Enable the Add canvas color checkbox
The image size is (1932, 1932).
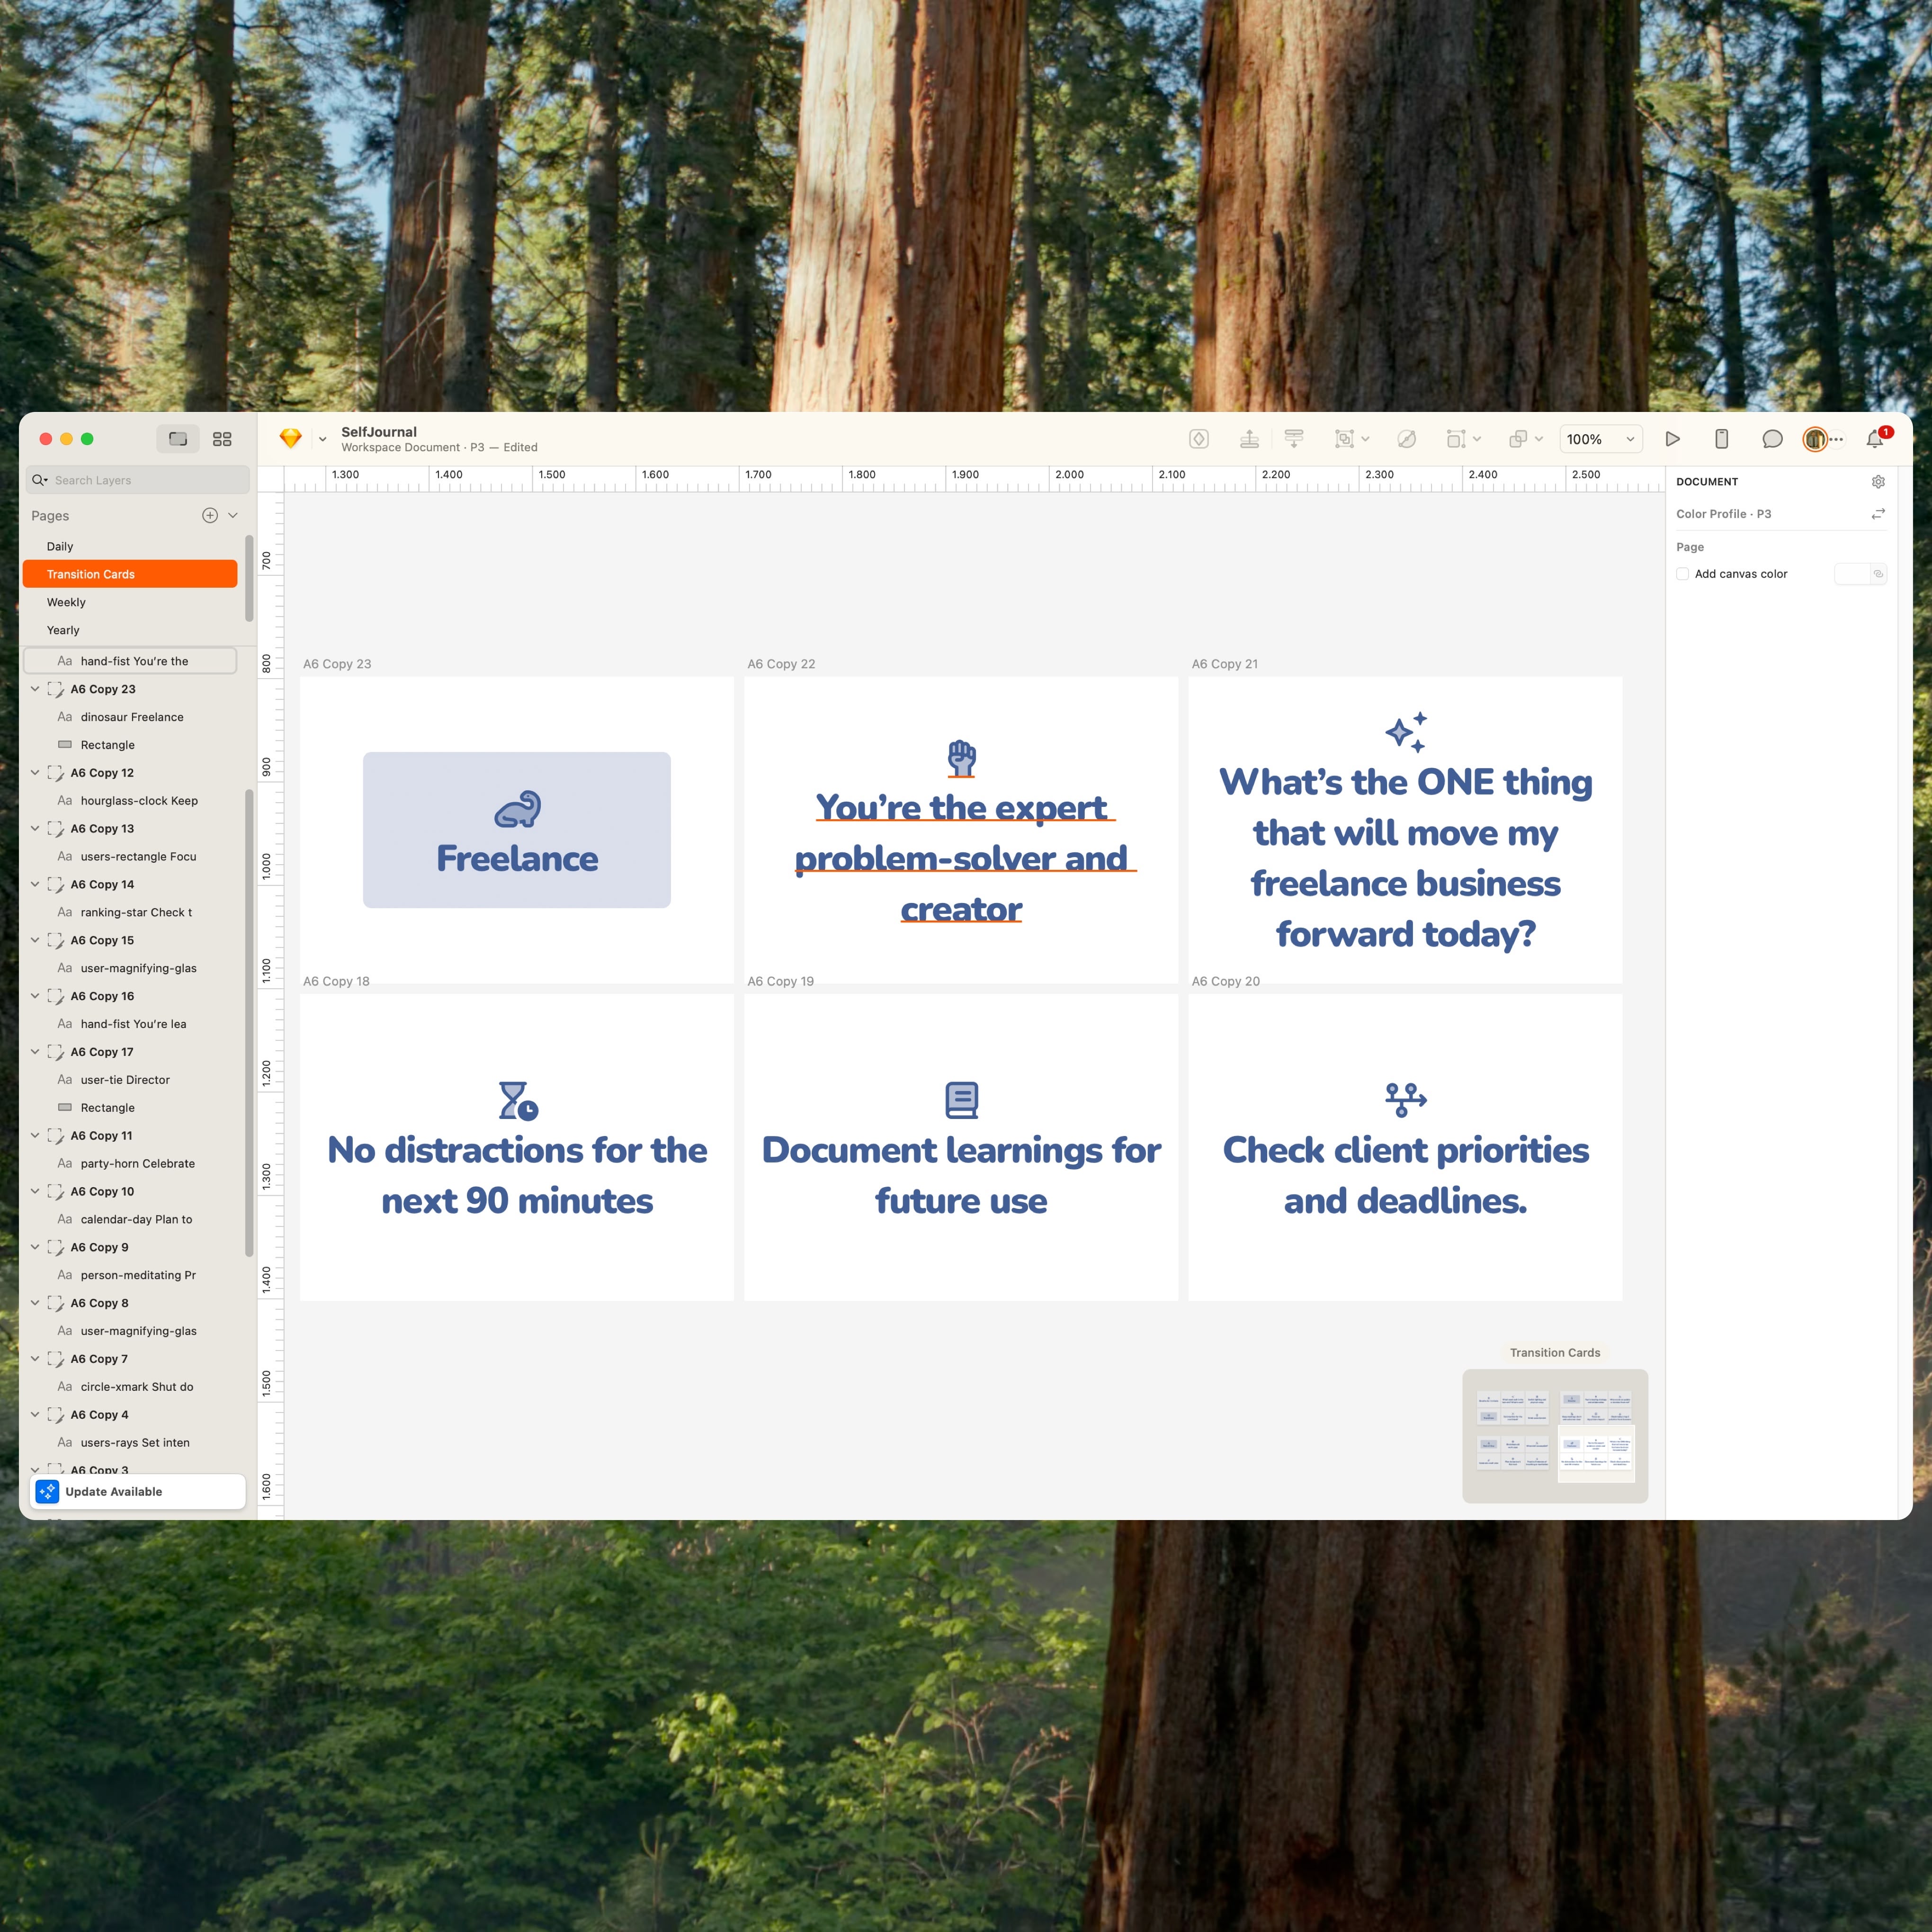1683,574
